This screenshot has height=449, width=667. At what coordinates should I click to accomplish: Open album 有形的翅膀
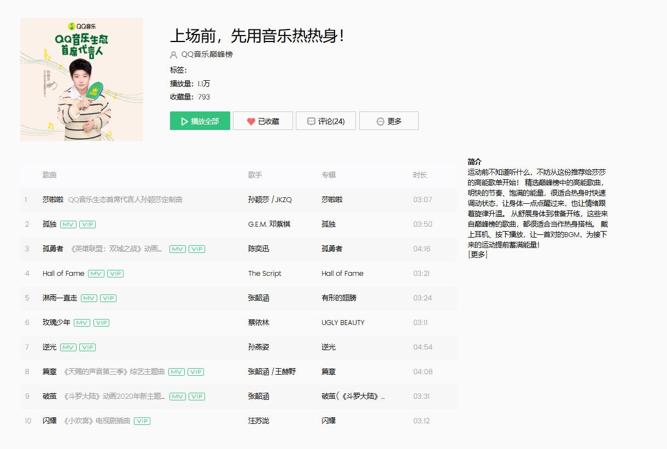339,298
